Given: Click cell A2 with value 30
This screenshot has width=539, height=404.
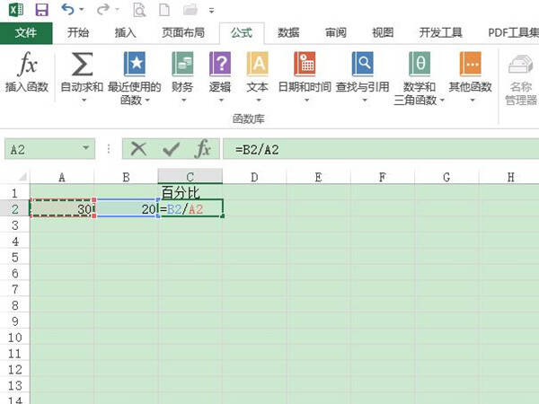Looking at the screenshot, I should (62, 208).
